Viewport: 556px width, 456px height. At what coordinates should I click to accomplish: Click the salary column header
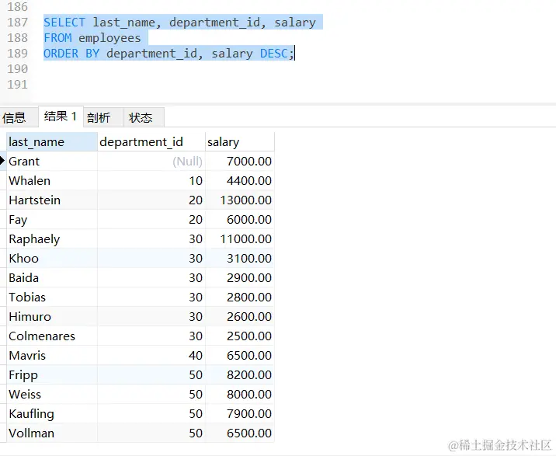(240, 142)
